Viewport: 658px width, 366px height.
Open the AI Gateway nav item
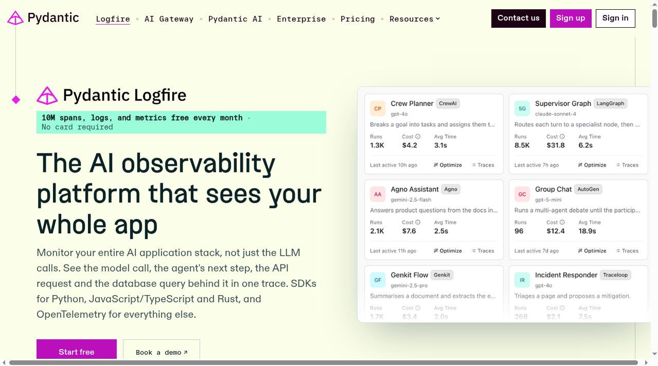pyautogui.click(x=169, y=19)
